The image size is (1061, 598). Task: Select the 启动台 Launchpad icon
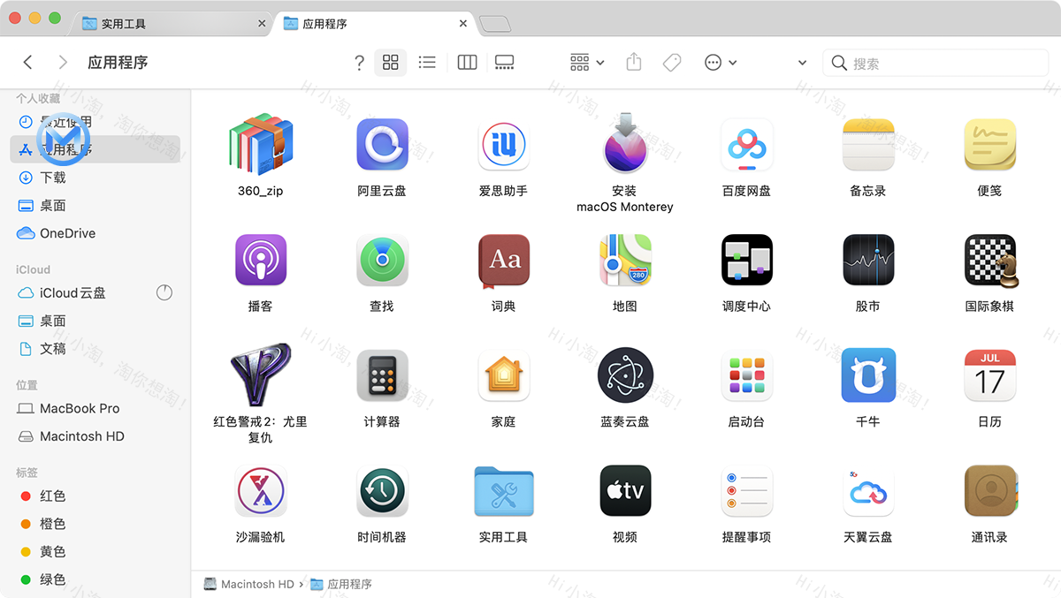point(747,375)
